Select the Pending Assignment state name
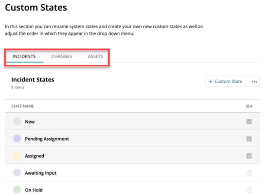The width and height of the screenshot is (265, 195). click(47, 139)
